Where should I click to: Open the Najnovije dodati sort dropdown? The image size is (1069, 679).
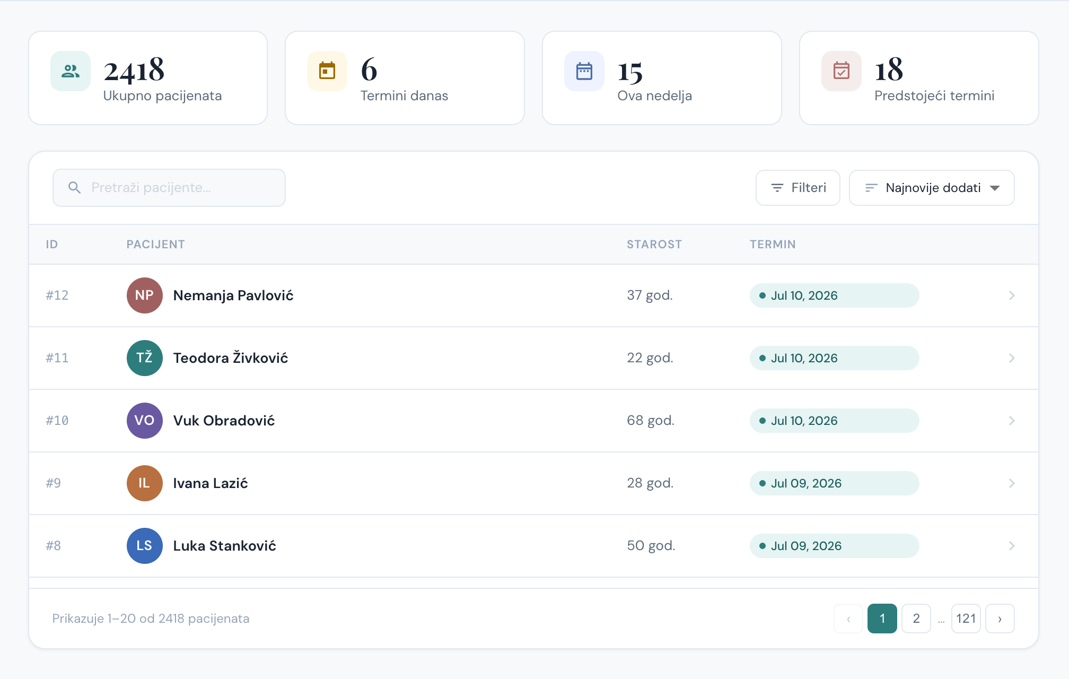932,188
